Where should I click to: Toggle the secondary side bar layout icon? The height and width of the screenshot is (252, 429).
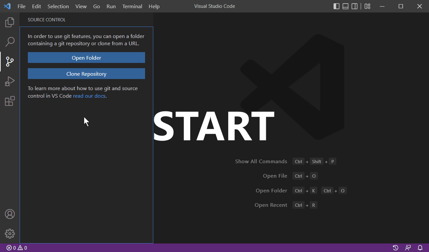click(x=355, y=6)
